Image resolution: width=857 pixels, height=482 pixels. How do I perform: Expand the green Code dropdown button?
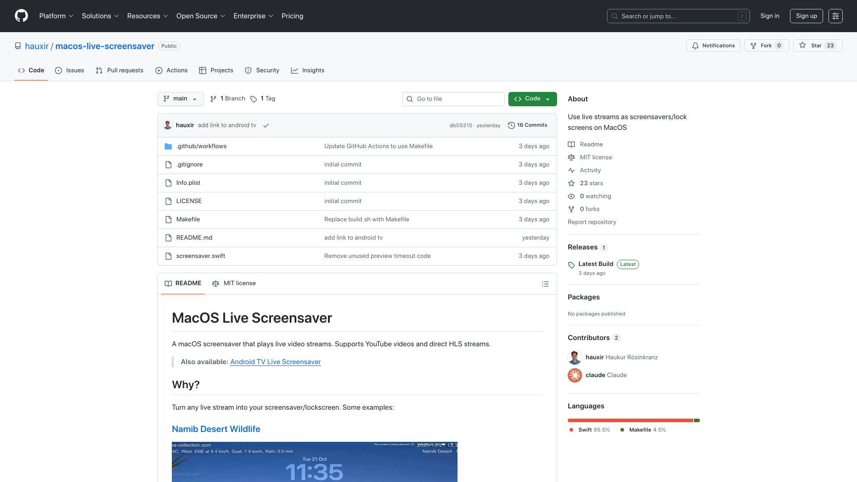point(533,99)
